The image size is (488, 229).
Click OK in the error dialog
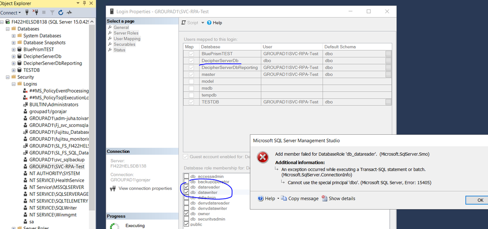(x=477, y=200)
